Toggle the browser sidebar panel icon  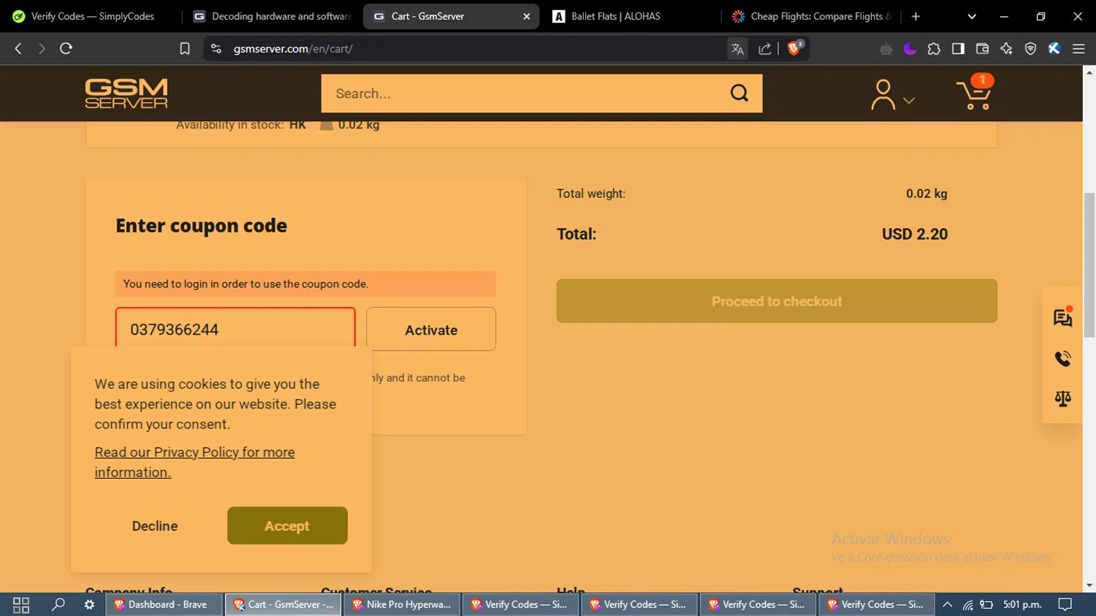click(958, 49)
